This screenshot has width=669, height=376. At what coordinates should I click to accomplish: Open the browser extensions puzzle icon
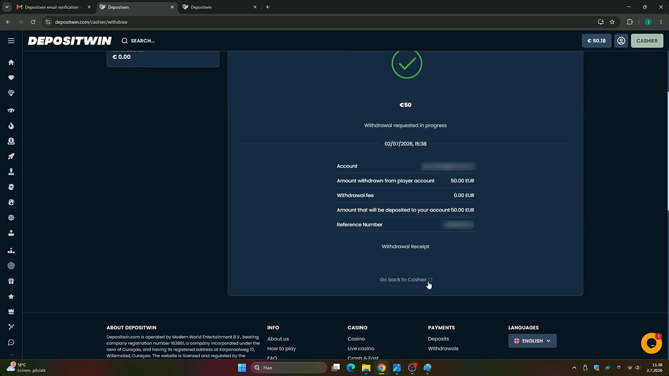click(x=630, y=22)
